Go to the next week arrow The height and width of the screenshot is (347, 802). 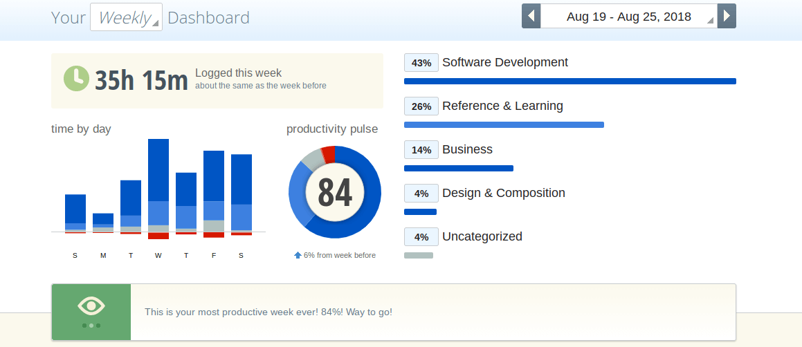click(x=727, y=16)
